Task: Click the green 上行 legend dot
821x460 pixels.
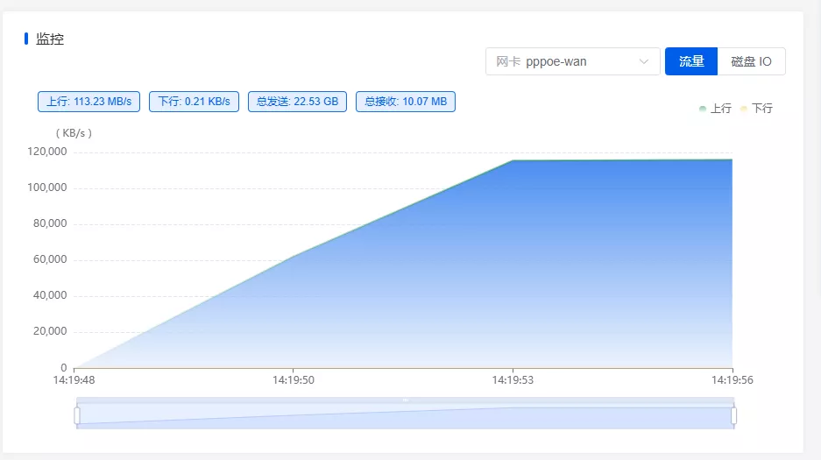Action: pyautogui.click(x=703, y=109)
